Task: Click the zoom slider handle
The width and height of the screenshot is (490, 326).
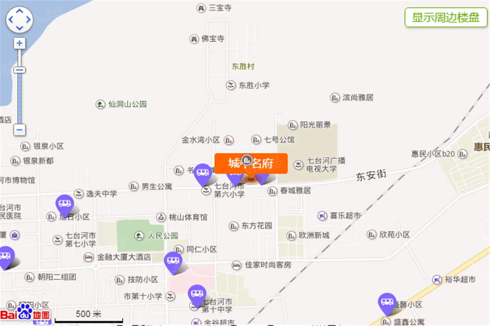Action: pyautogui.click(x=19, y=70)
